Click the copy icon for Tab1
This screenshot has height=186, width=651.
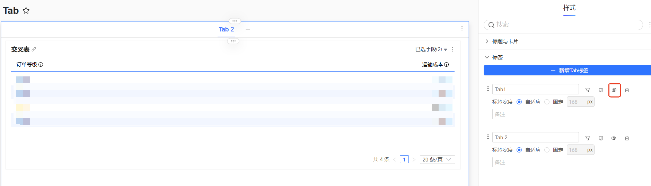(601, 90)
